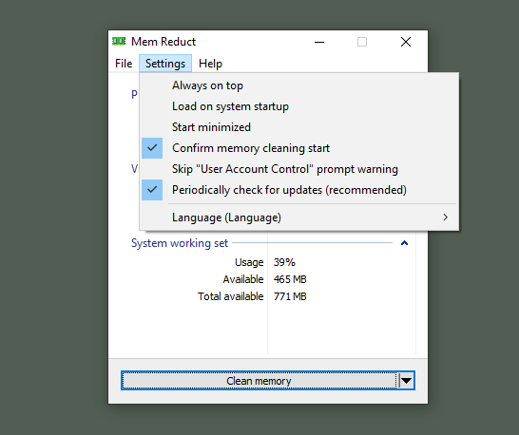
Task: Toggle Start minimized option
Action: (298, 127)
